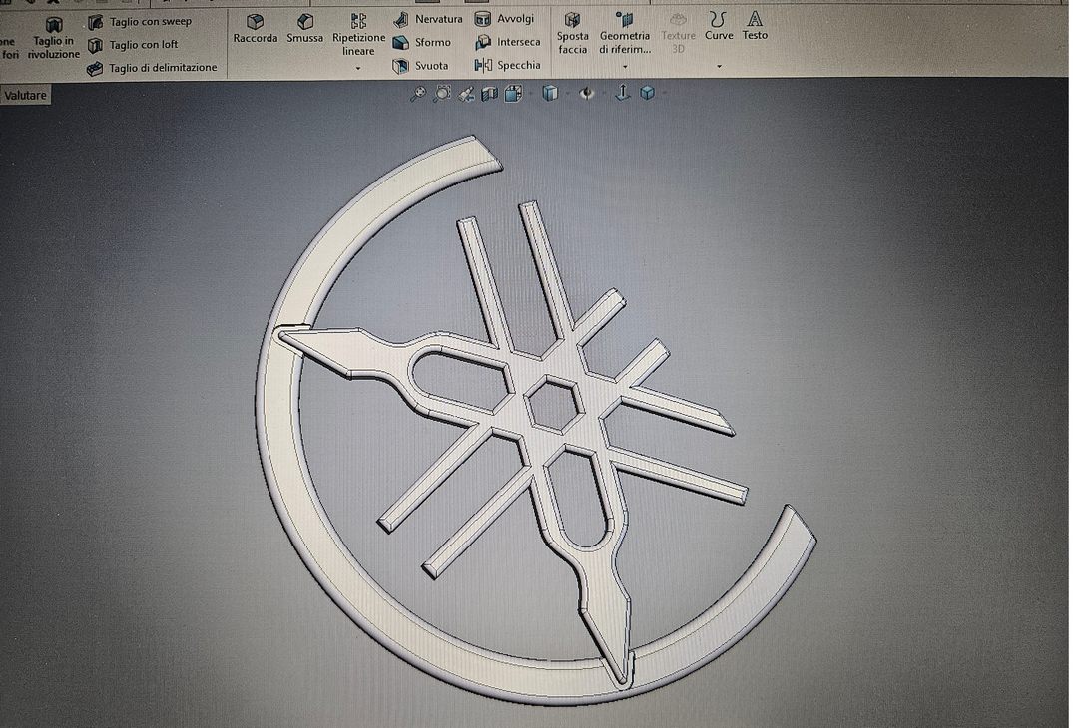Expand the Geometria di riferimento dropdown arrow
This screenshot has width=1078, height=728.
(x=625, y=67)
